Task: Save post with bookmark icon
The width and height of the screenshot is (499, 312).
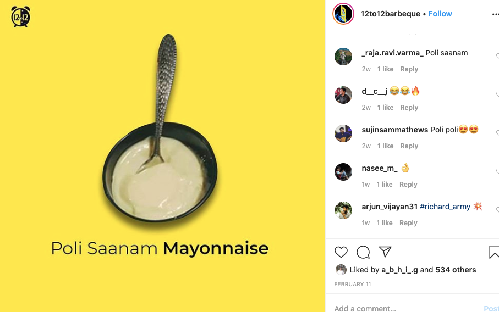Action: [x=494, y=252]
